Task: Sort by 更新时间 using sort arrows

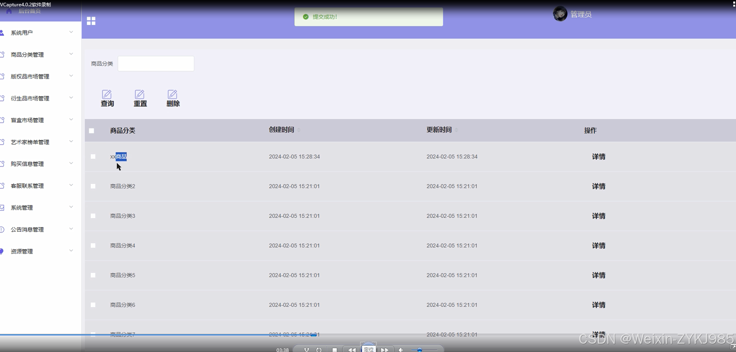Action: tap(456, 130)
